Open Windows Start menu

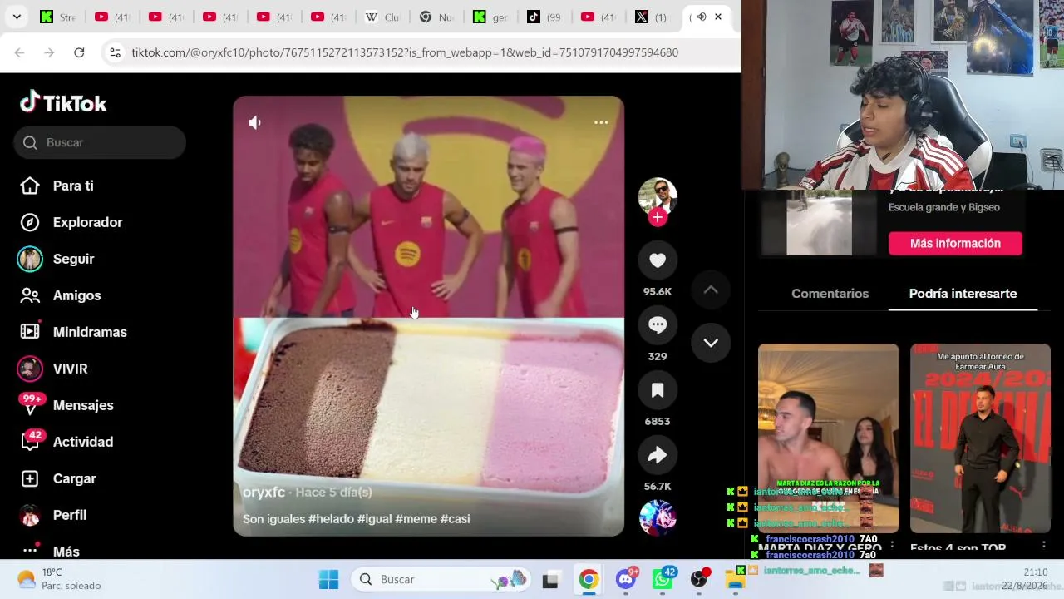click(x=328, y=579)
